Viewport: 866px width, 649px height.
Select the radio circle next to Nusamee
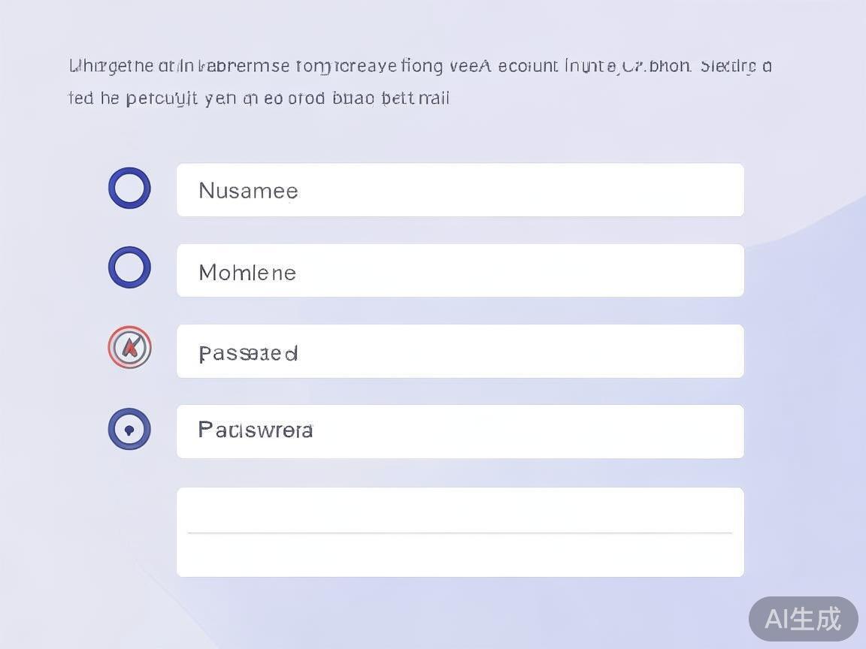[x=129, y=188]
